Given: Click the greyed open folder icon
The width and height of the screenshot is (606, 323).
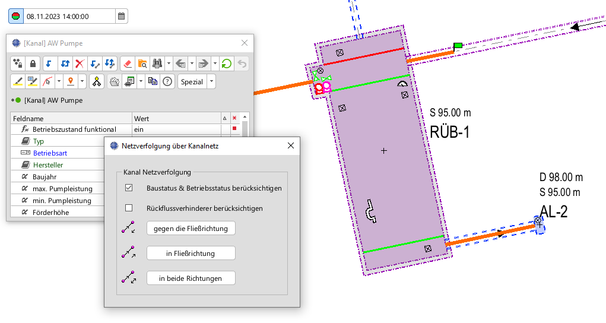Looking at the screenshot, I should tap(115, 81).
